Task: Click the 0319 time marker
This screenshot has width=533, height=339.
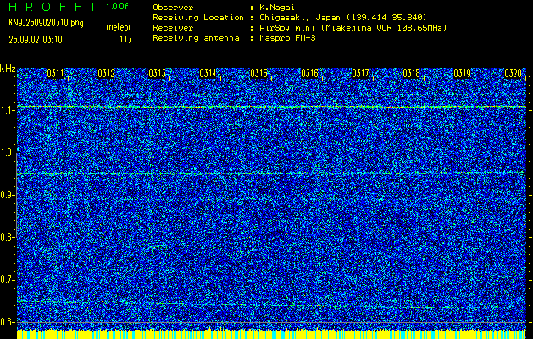Action: click(x=463, y=74)
